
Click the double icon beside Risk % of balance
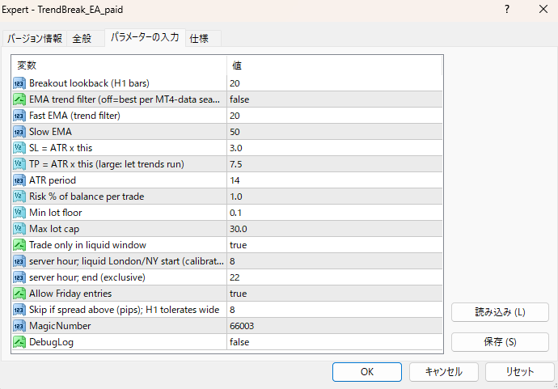click(19, 197)
